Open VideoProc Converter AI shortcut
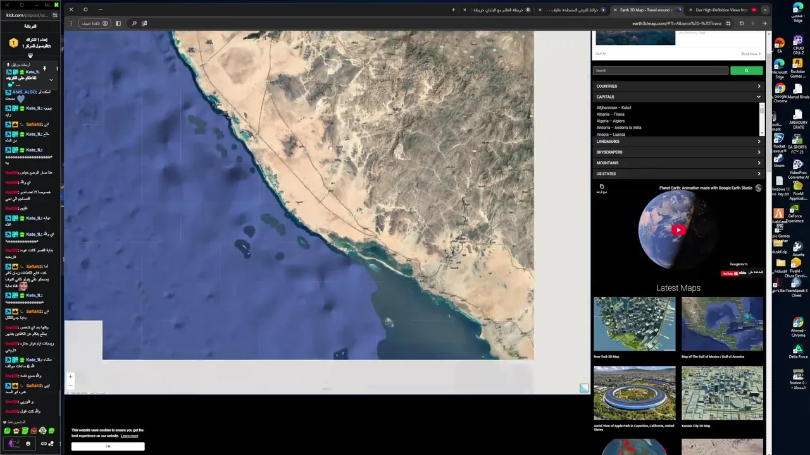 [798, 168]
